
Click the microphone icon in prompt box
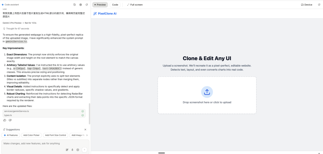point(72,150)
